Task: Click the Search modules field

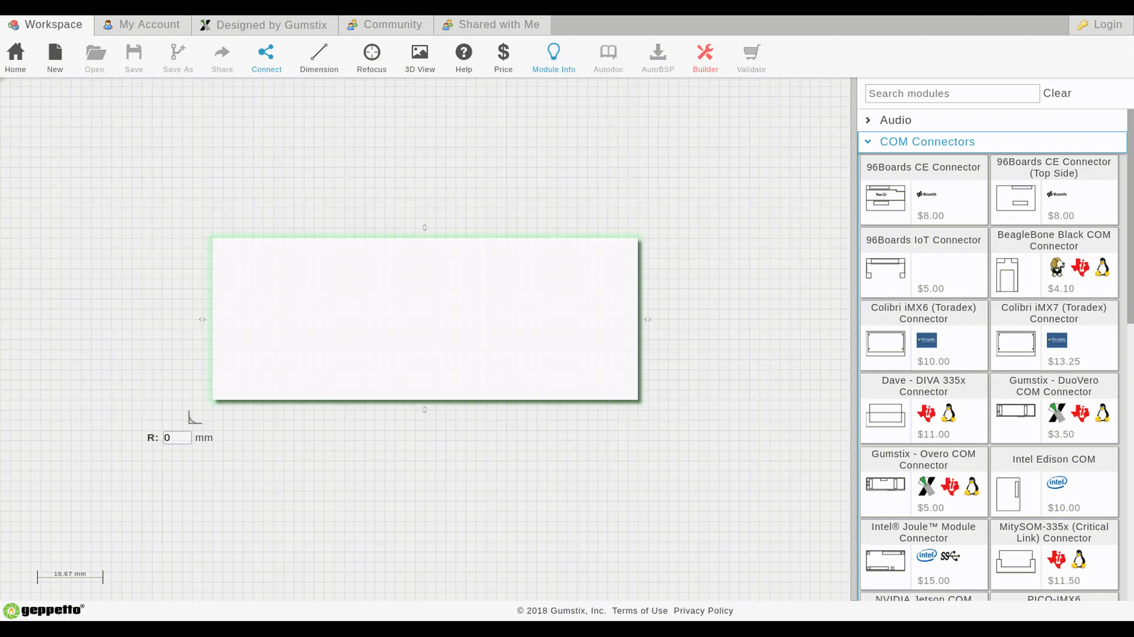Action: click(x=952, y=94)
